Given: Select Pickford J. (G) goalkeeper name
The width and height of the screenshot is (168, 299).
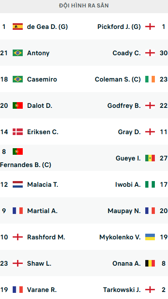Looking at the screenshot, I should [x=119, y=27].
